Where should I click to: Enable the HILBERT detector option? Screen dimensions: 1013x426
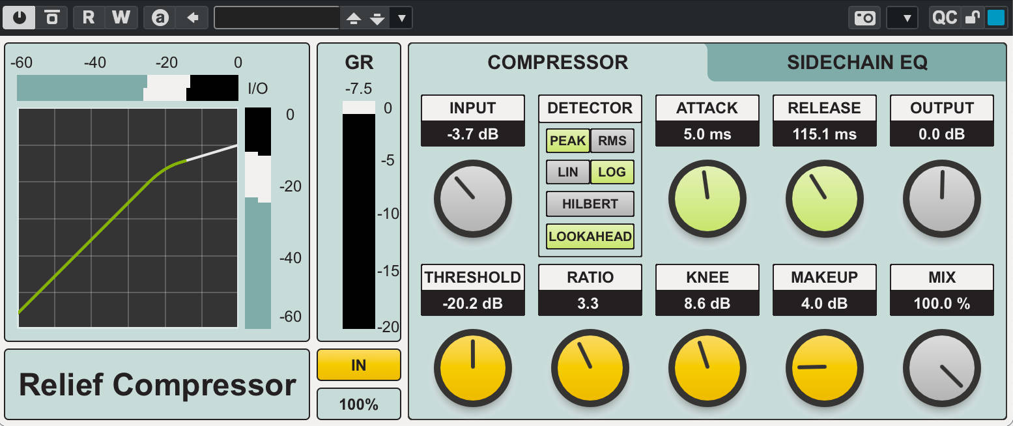pyautogui.click(x=590, y=204)
